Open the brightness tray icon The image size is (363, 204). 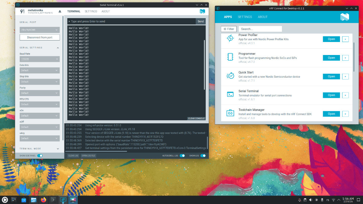click(316, 200)
